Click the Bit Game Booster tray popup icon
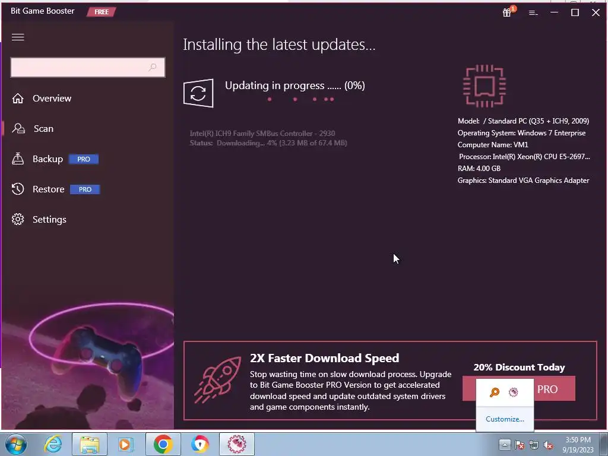Viewport: 608px width, 456px height. 514,392
